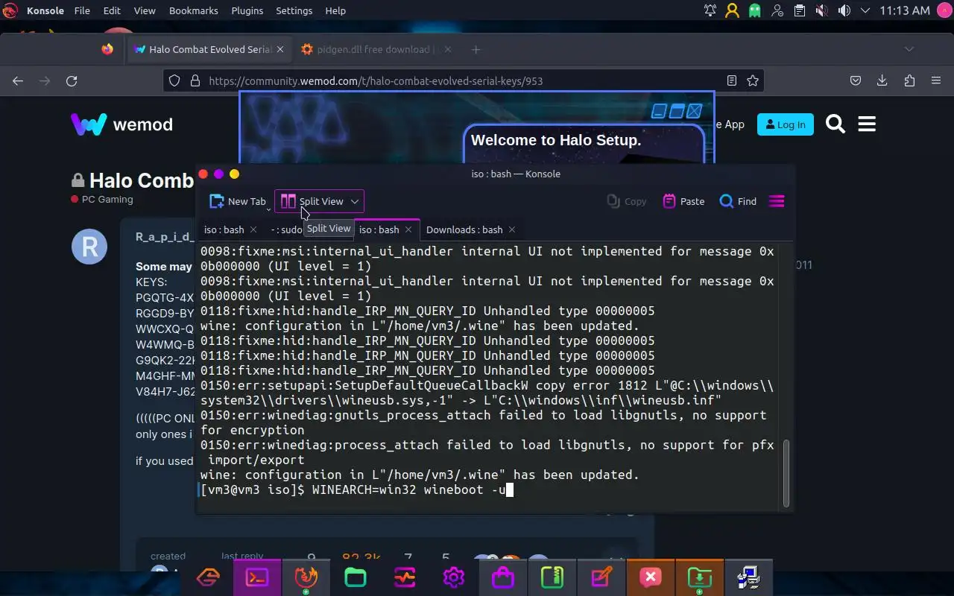Screen dimensions: 954x596
Task: Reload the page in Firefox
Action: point(72,80)
